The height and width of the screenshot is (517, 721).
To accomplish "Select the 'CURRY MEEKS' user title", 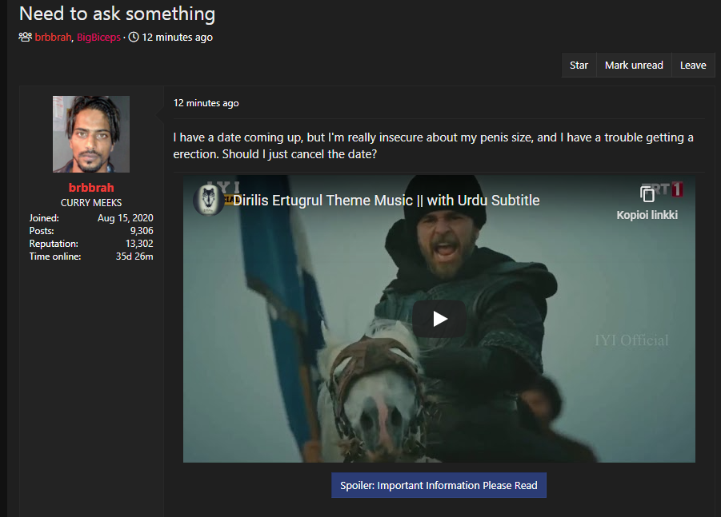I will 91,202.
